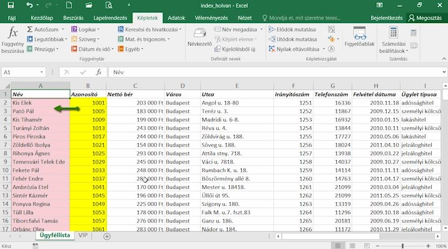Click Kijelölésből új button
Screen dimensions: 448x249
tap(234, 49)
